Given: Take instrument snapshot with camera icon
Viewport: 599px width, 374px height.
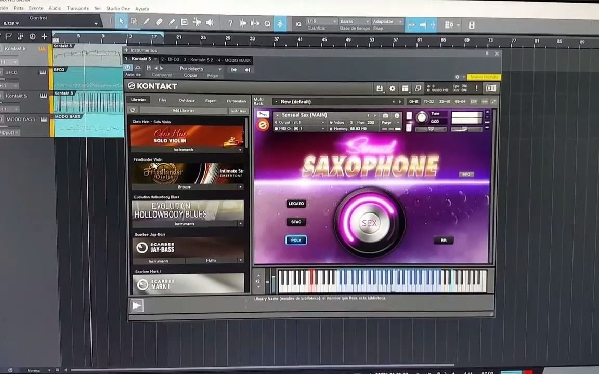Looking at the screenshot, I should pos(385,115).
